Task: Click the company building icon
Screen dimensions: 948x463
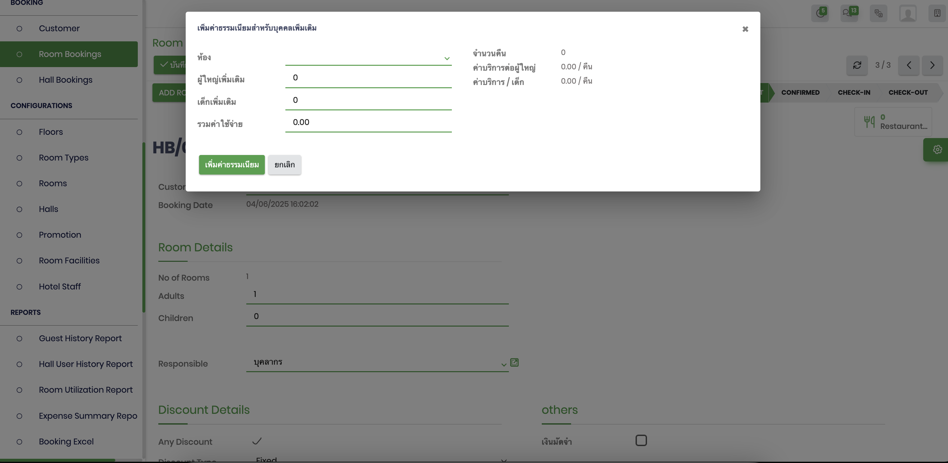Action: click(x=937, y=14)
